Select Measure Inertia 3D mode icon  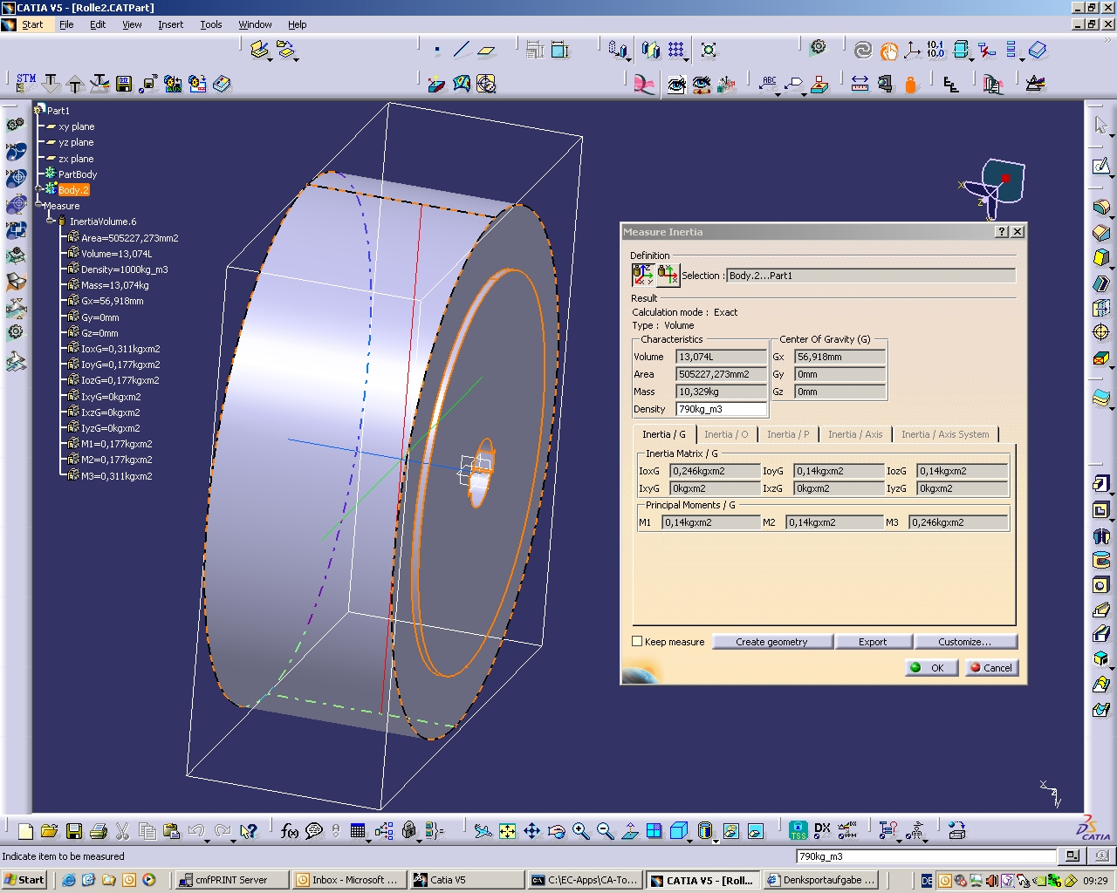pyautogui.click(x=643, y=276)
